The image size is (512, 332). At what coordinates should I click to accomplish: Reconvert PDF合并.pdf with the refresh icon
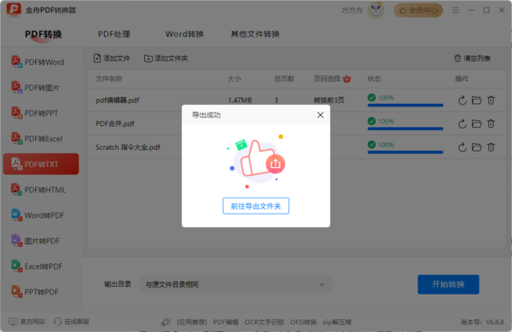462,123
